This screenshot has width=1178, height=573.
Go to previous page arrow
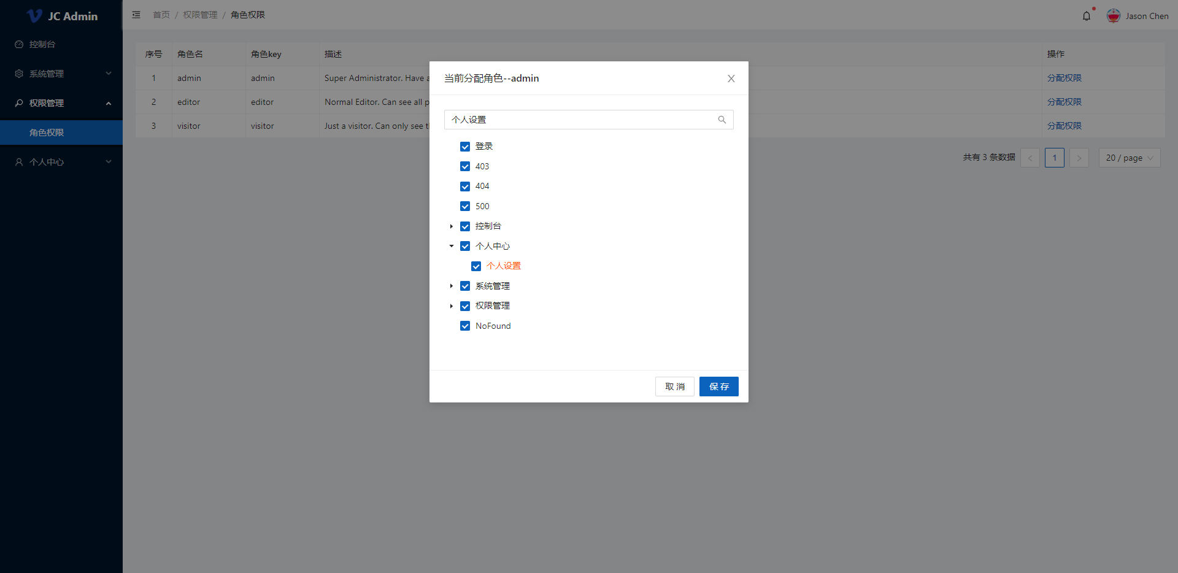[x=1030, y=158]
